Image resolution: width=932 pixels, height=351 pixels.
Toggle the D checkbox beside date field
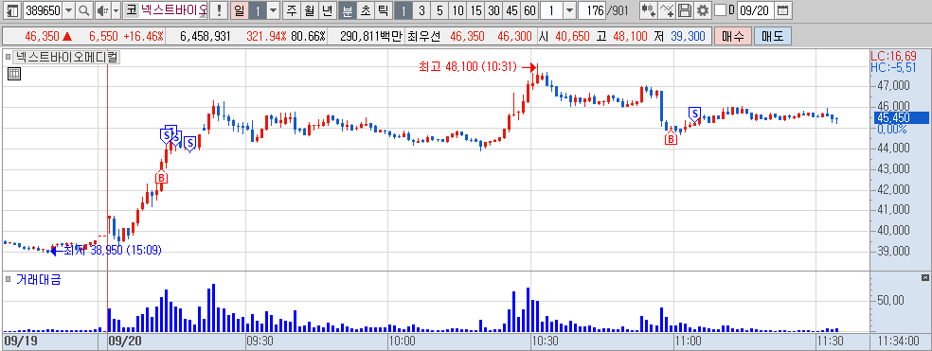720,10
